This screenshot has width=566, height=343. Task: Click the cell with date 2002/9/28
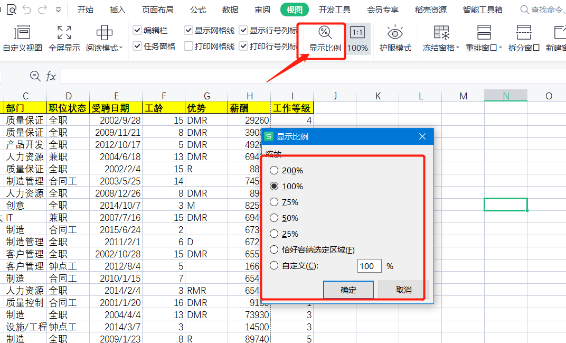pyautogui.click(x=116, y=120)
